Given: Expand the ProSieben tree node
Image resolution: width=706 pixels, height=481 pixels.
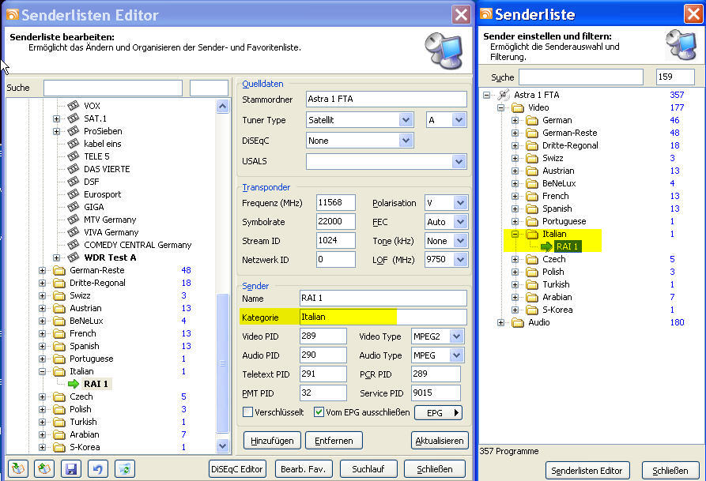Looking at the screenshot, I should coord(57,131).
